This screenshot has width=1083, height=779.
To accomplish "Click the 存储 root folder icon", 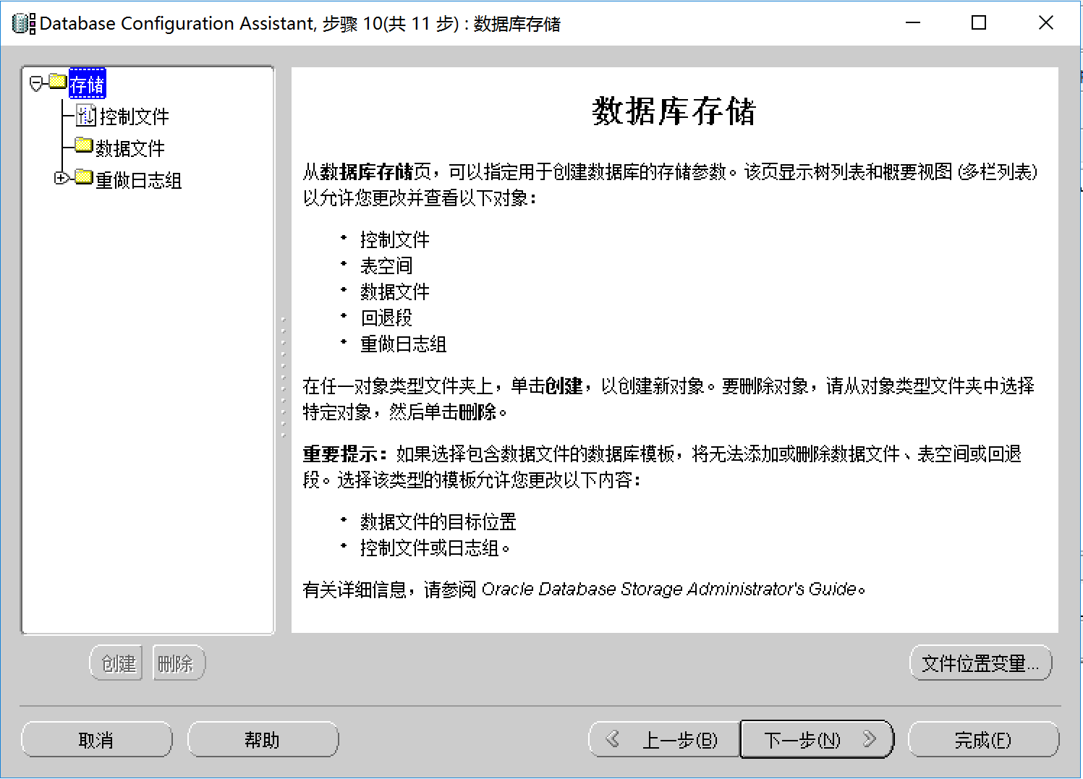I will pos(58,81).
